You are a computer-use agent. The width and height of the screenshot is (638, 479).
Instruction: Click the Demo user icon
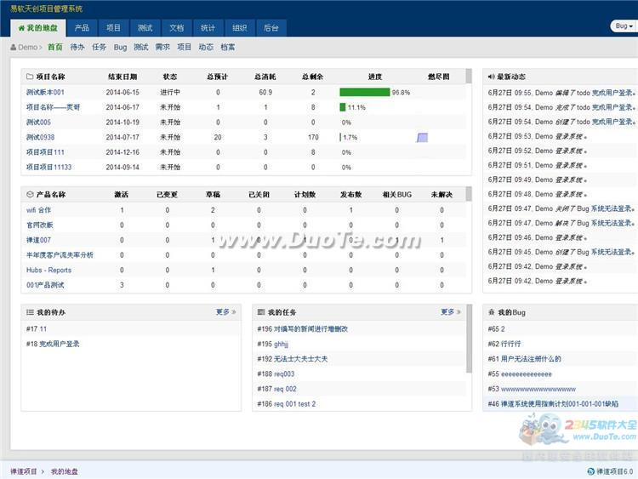tap(14, 47)
